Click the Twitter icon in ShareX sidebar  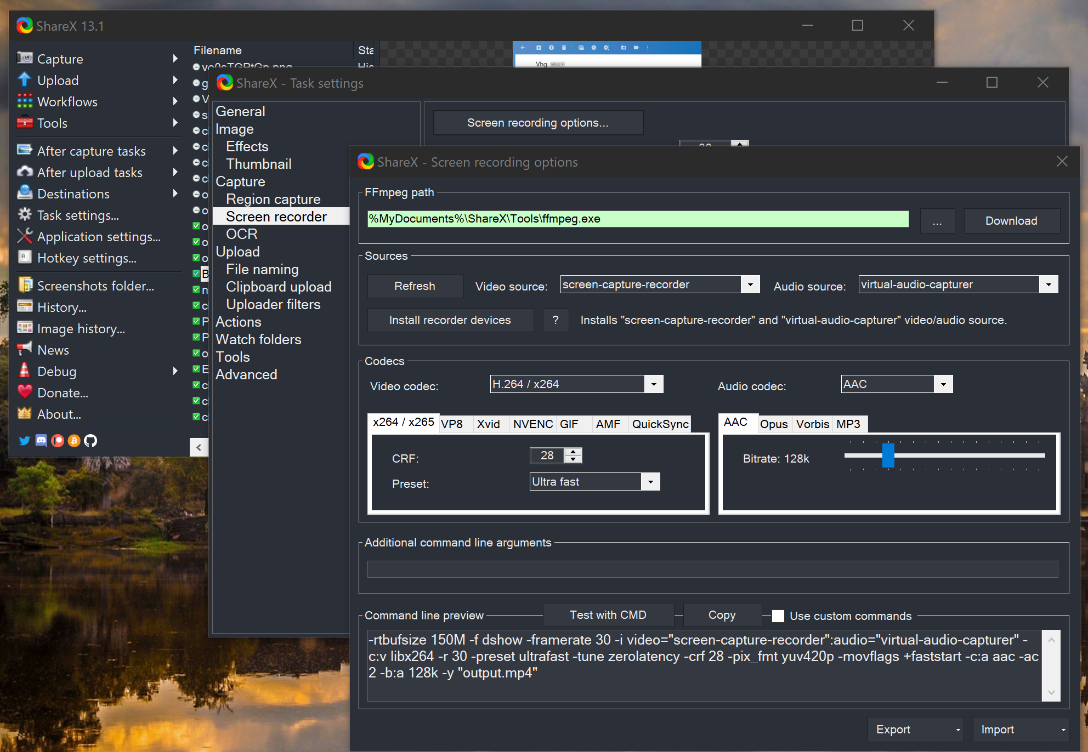[x=24, y=441]
